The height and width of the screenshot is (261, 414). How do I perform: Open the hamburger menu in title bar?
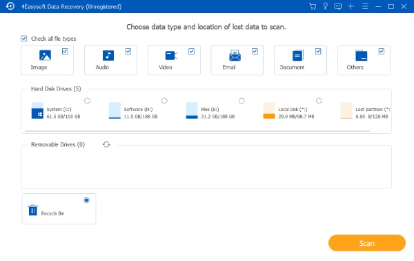point(365,6)
